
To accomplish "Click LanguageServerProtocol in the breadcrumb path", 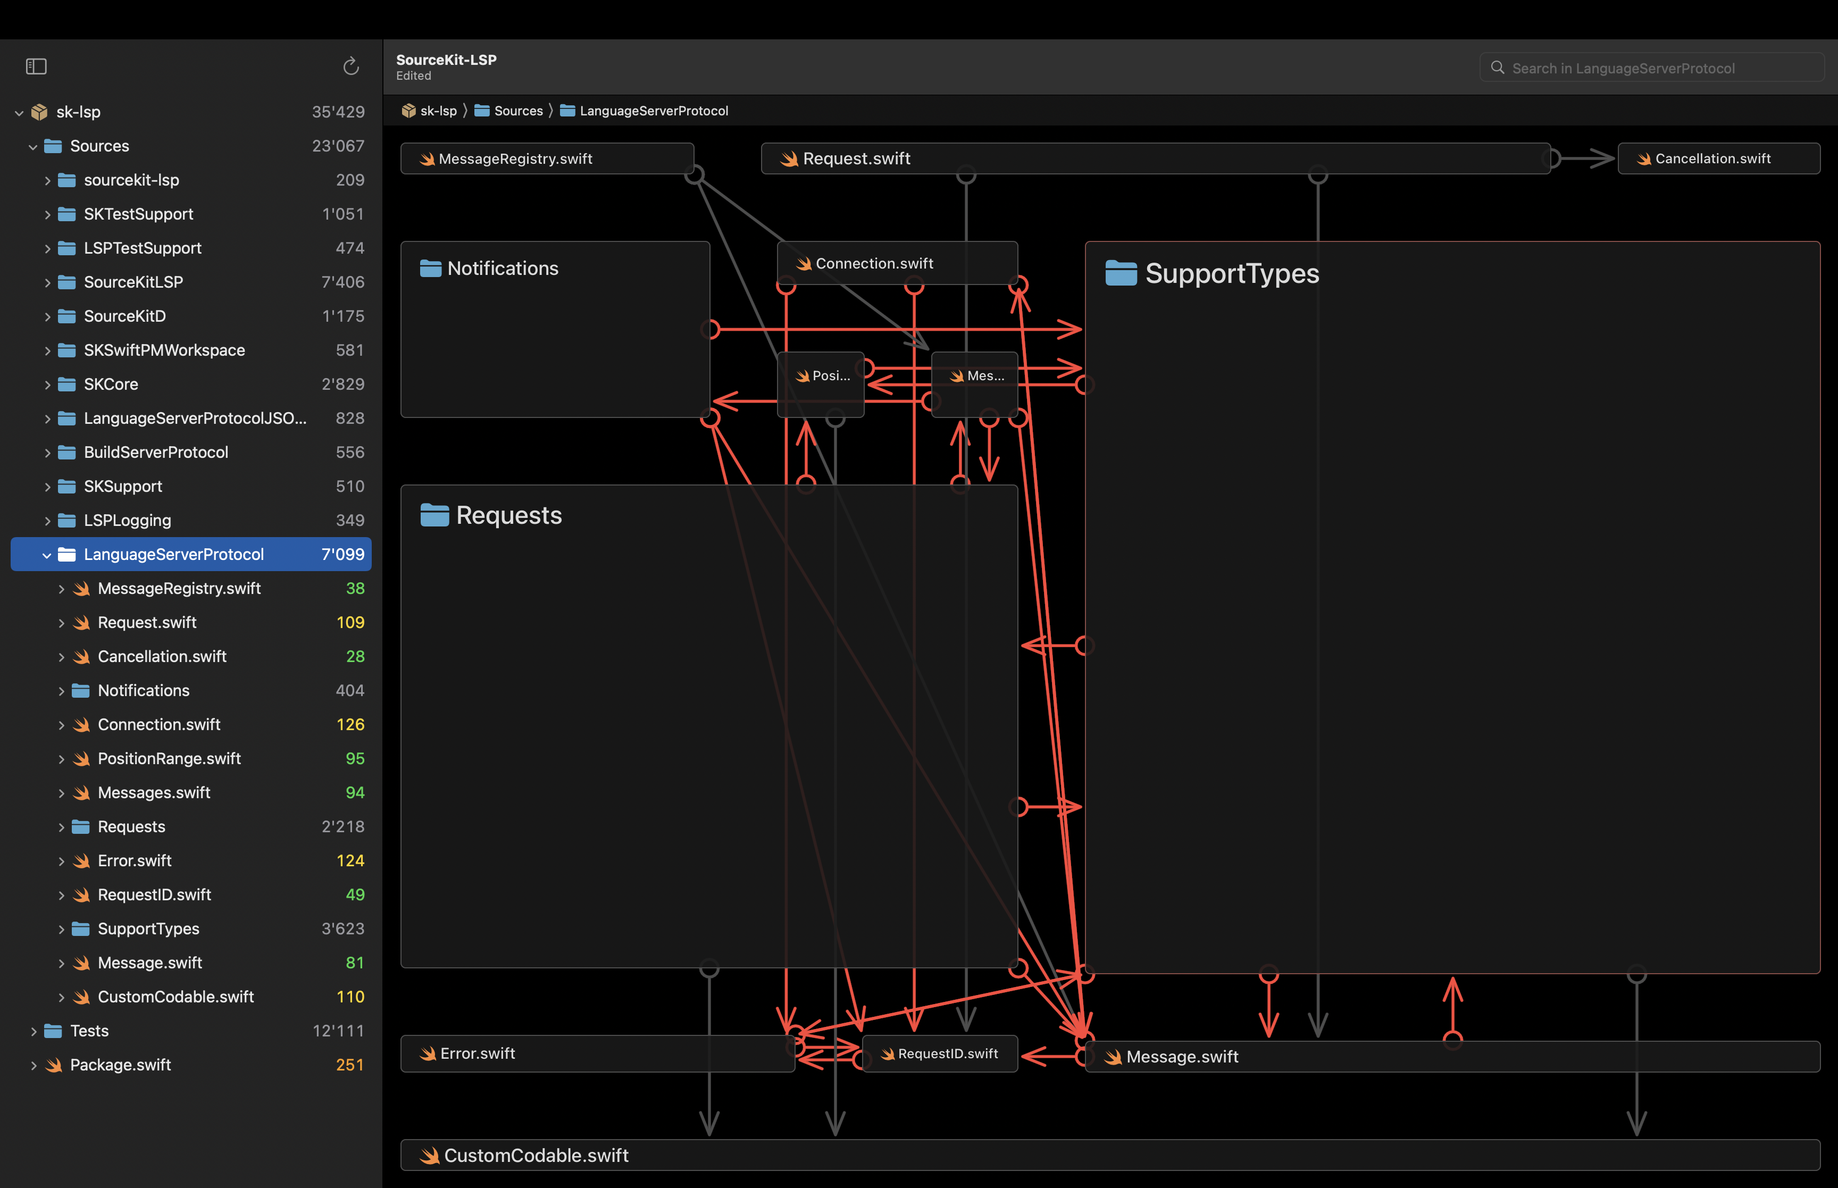I will (x=654, y=111).
